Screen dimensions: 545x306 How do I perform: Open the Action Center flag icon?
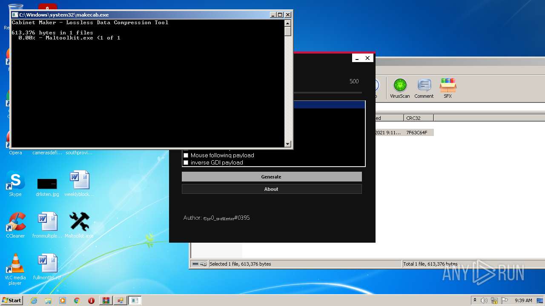(504, 300)
